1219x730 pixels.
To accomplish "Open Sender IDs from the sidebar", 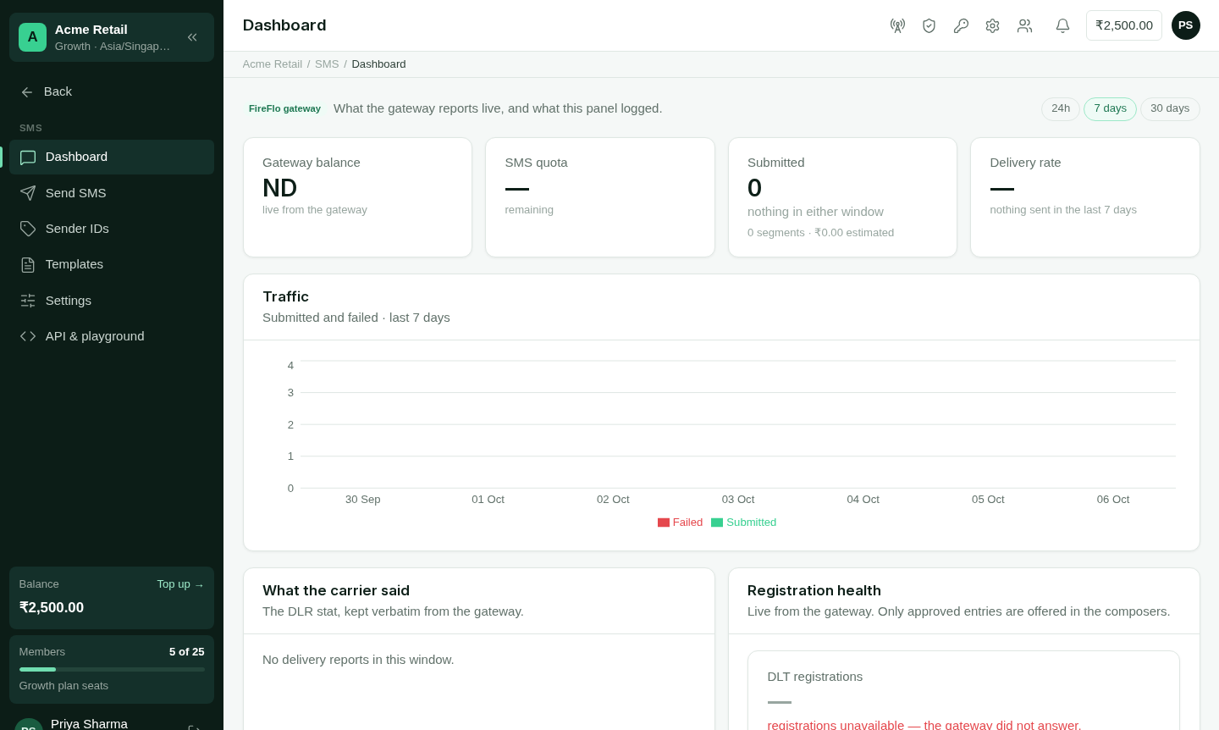I will pyautogui.click(x=112, y=229).
